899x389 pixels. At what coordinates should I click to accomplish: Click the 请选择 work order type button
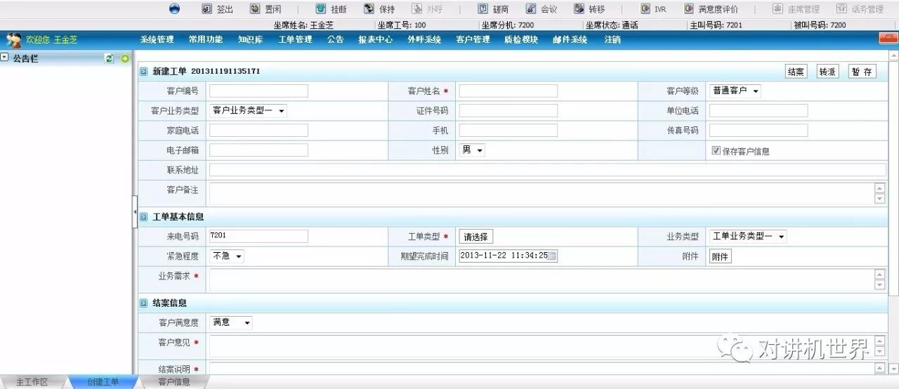coord(476,237)
